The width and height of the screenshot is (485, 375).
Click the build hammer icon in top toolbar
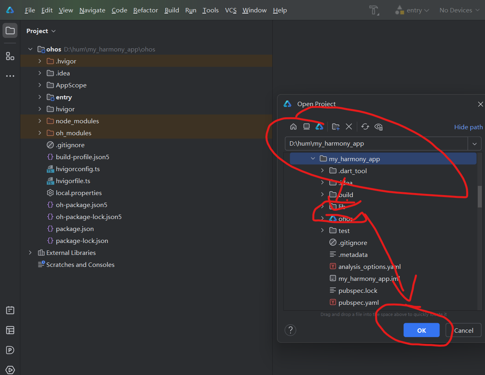[374, 10]
